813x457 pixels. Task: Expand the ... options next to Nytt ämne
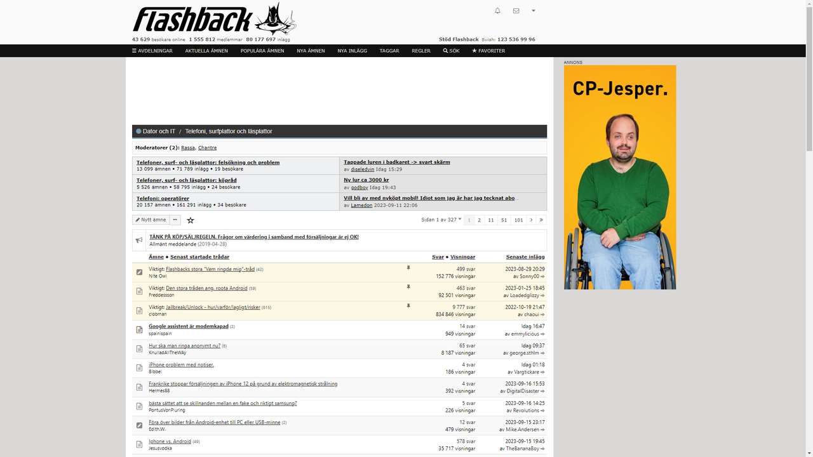(175, 220)
